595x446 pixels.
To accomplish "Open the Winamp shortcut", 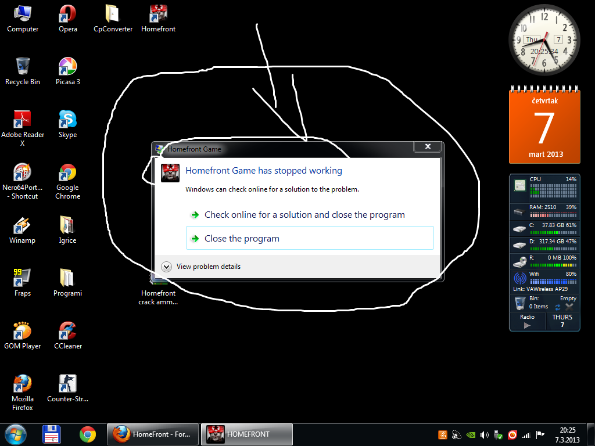I will tap(23, 230).
